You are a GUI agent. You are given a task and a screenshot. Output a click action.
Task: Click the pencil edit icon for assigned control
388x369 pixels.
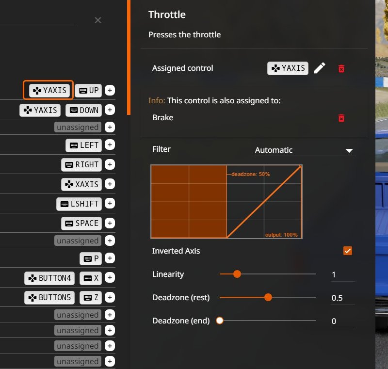(x=319, y=68)
